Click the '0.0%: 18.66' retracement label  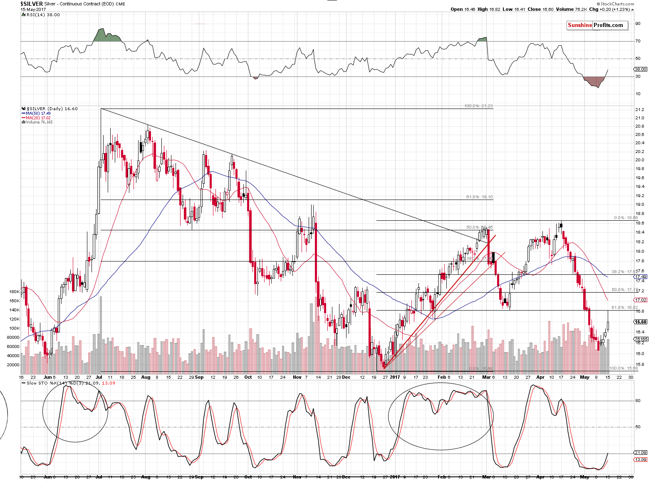(626, 218)
